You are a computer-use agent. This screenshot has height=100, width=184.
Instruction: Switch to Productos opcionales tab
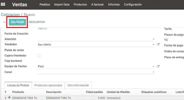point(48,85)
